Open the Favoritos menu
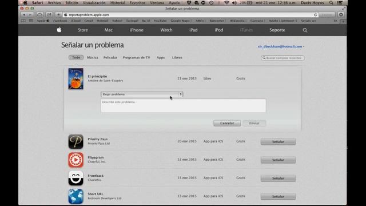The width and height of the screenshot is (366, 206). [137, 3]
